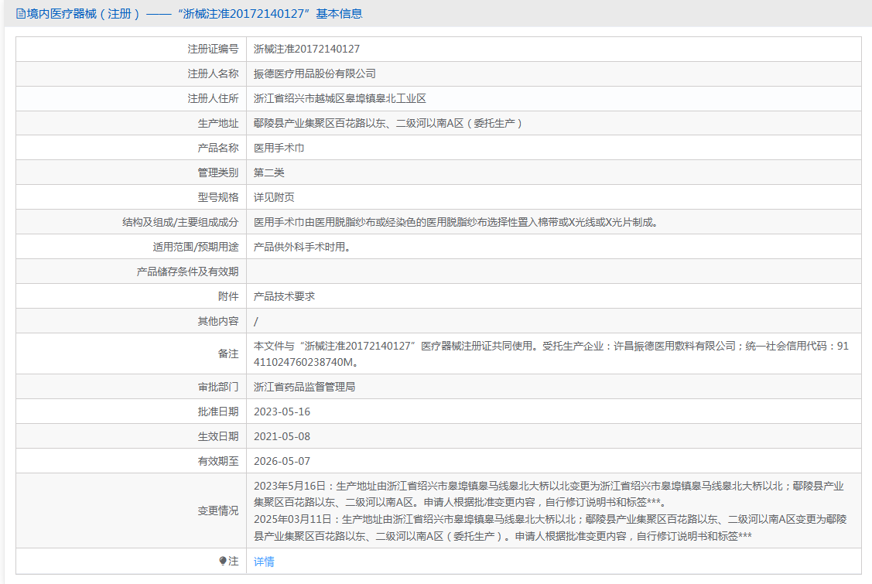Click the change entry dated 2025年03月11日
The image size is (872, 584).
click(x=550, y=528)
